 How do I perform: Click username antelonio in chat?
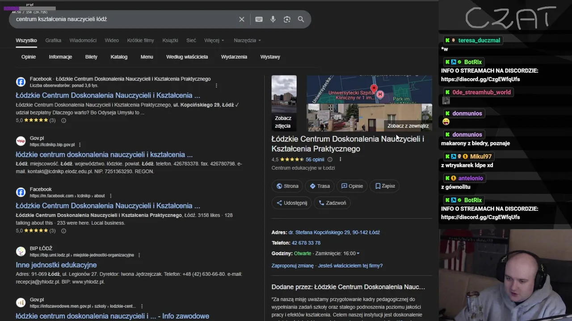[x=471, y=178]
